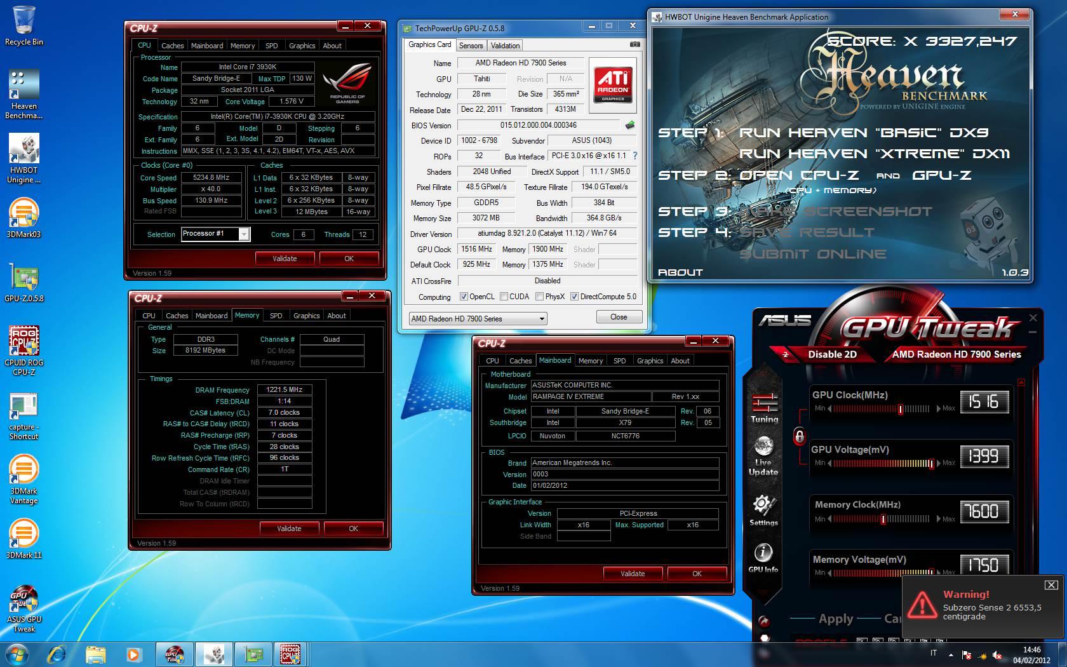Toggle the GPU clock-voltage link lock icon
This screenshot has height=667, width=1067.
pos(800,436)
